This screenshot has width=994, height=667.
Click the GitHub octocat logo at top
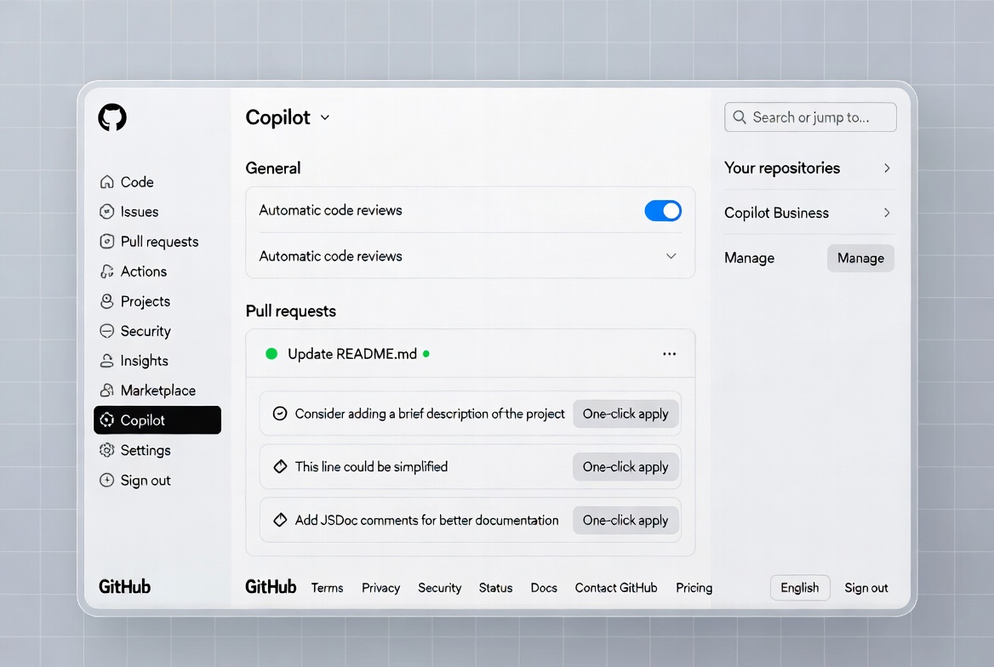(x=111, y=117)
